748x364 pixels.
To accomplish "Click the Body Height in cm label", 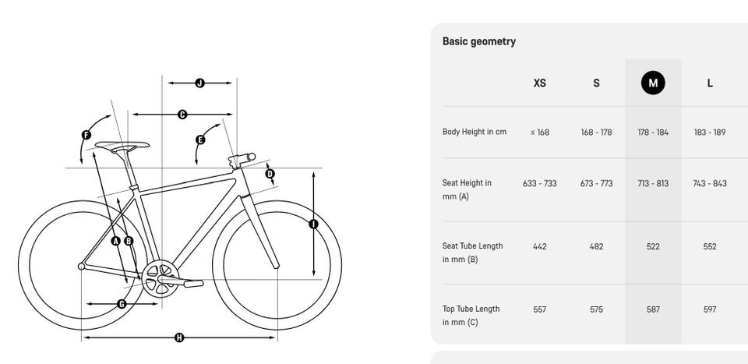I will pos(475,132).
